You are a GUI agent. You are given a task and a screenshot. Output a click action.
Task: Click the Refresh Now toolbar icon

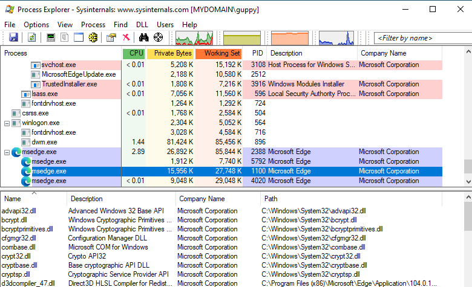[31, 37]
